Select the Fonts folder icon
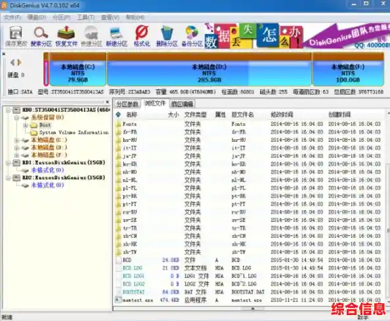Viewport: 390px width, 321px height. (x=118, y=124)
